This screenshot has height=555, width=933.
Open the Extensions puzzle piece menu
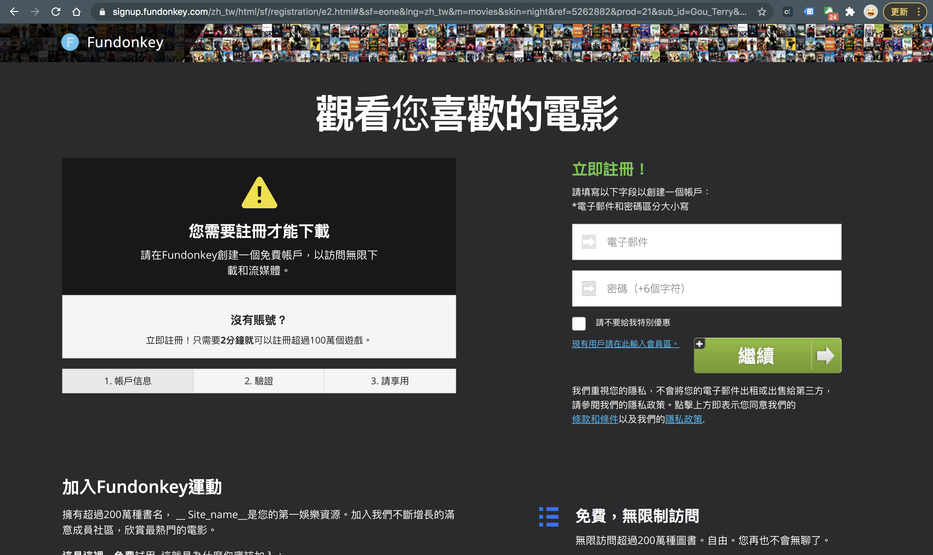850,12
